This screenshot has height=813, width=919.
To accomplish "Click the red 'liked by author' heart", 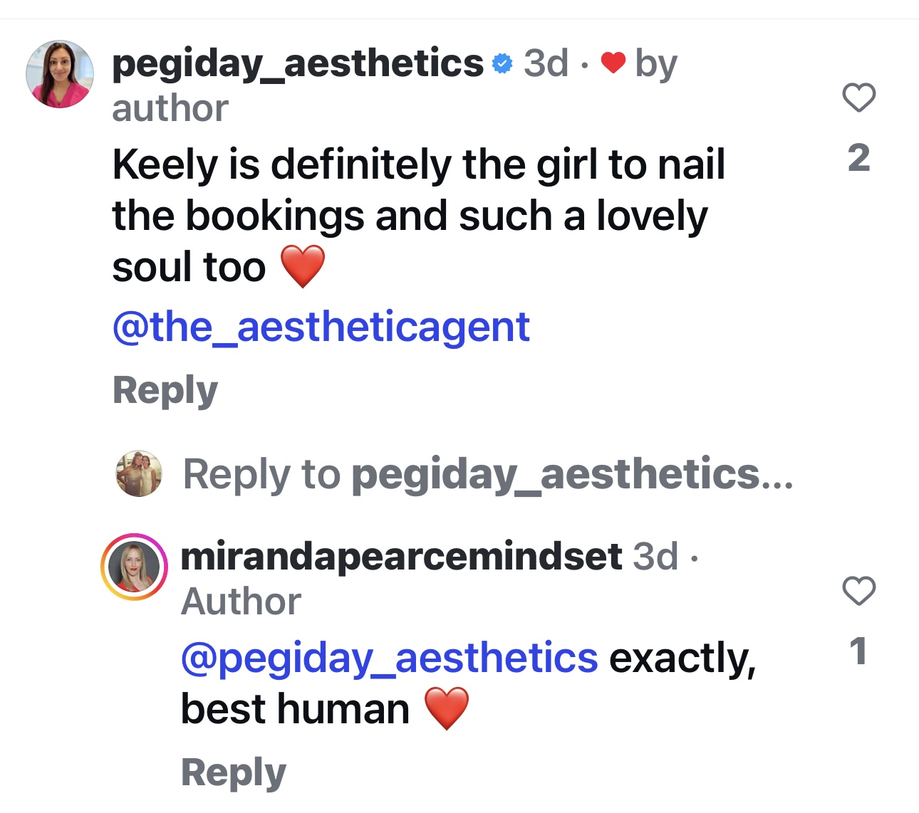I will coord(613,63).
